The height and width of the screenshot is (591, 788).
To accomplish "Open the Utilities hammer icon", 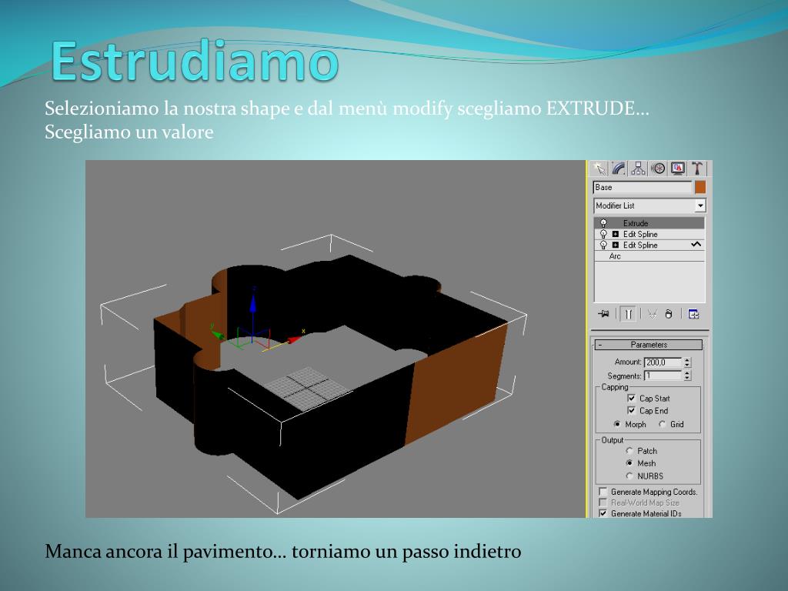I will (x=697, y=169).
